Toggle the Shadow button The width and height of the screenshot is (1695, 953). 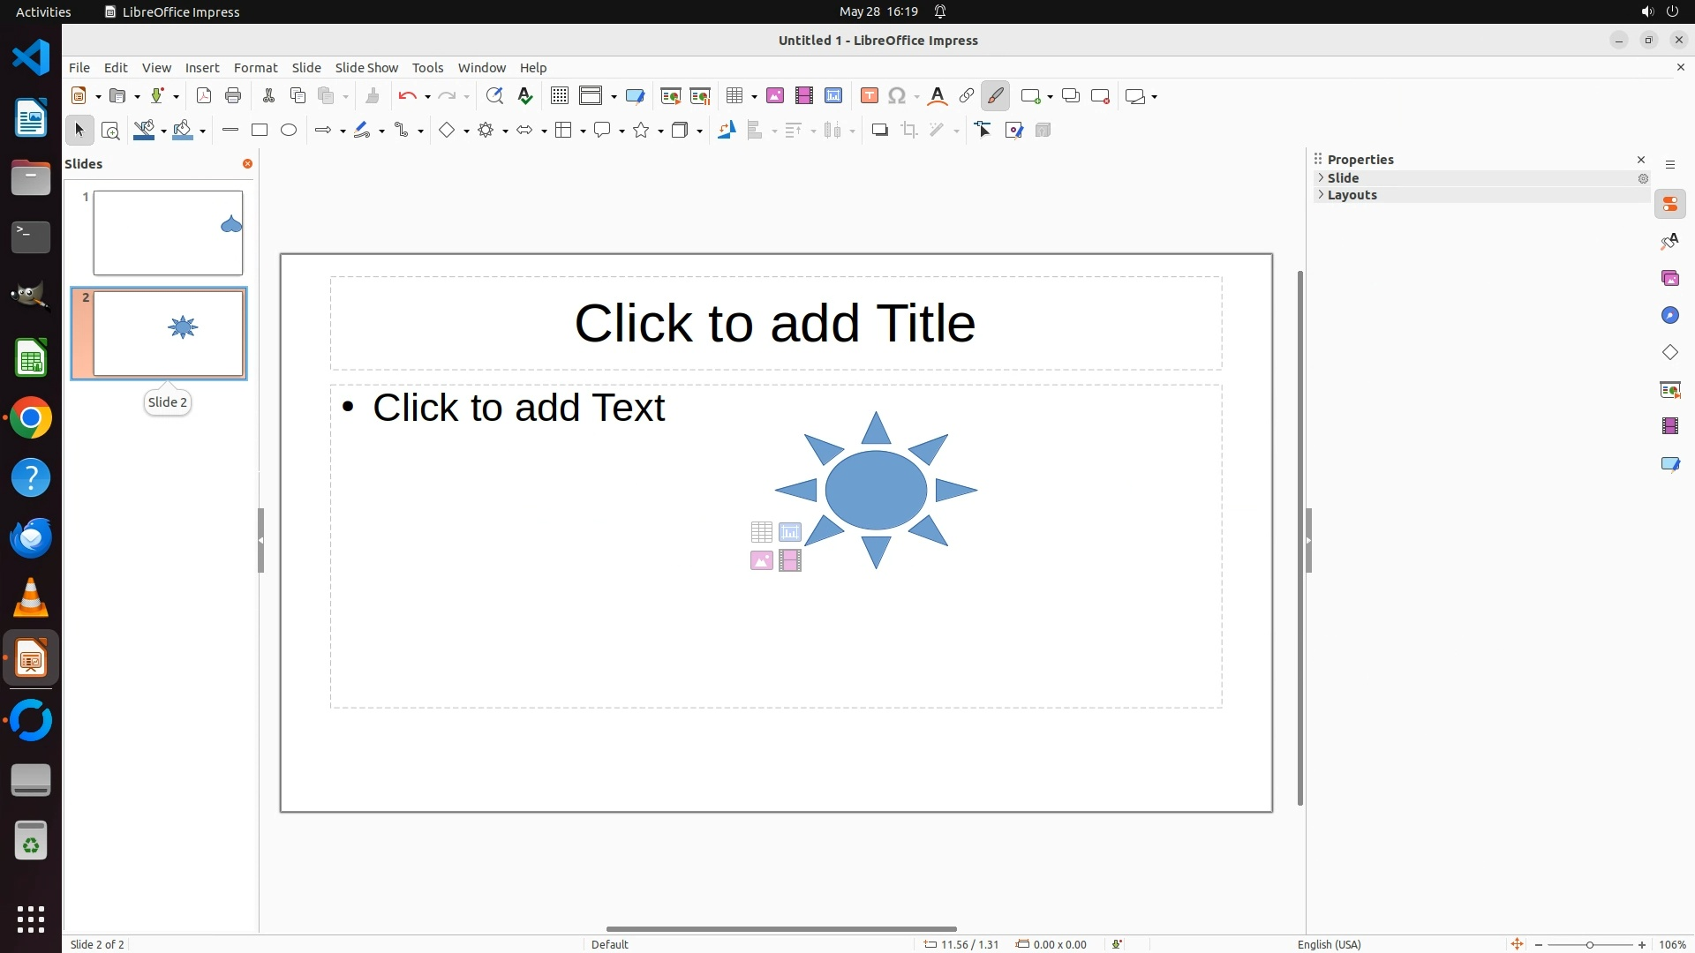(879, 131)
